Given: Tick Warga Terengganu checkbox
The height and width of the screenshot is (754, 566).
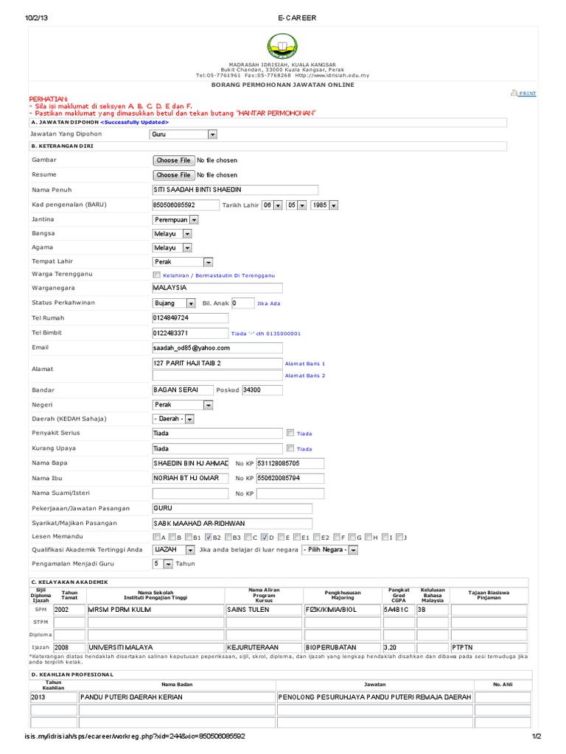Looking at the screenshot, I should [x=156, y=275].
